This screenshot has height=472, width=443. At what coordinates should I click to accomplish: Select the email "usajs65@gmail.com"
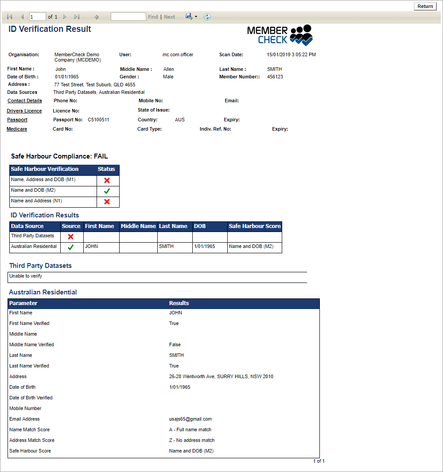[x=190, y=419]
